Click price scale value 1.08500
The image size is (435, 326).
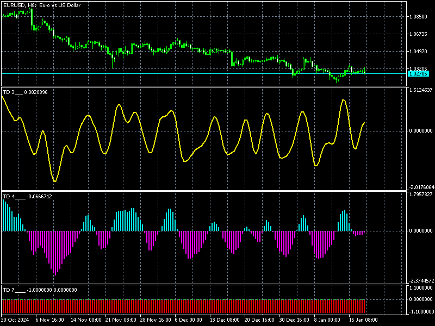point(418,17)
